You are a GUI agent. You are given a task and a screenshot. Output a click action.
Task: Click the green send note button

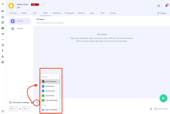(163, 98)
